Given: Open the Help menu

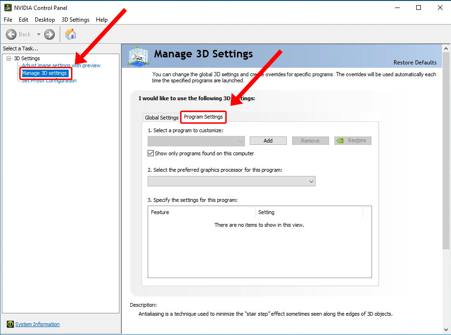Looking at the screenshot, I should pos(102,20).
